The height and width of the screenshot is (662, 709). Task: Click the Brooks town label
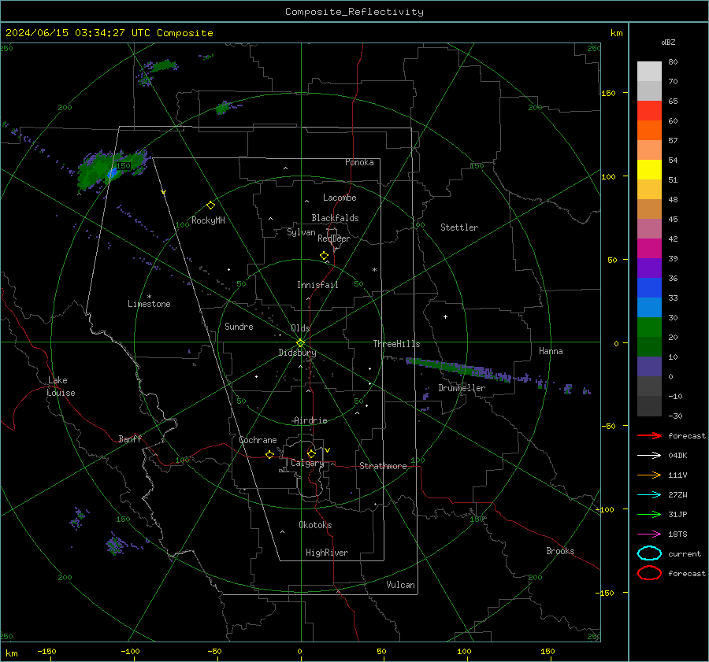[x=560, y=551]
